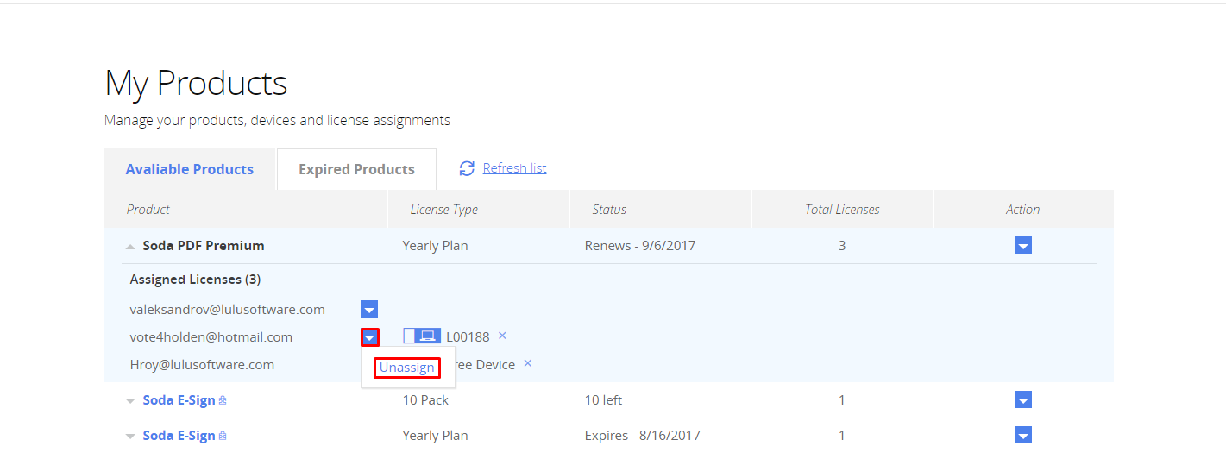Open the Action dropdown for Soda PDF Premium

point(1023,246)
